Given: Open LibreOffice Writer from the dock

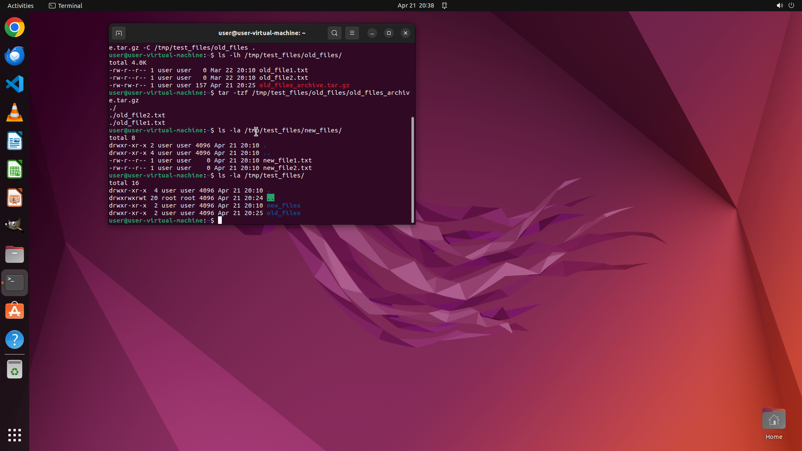Looking at the screenshot, I should coord(15,141).
